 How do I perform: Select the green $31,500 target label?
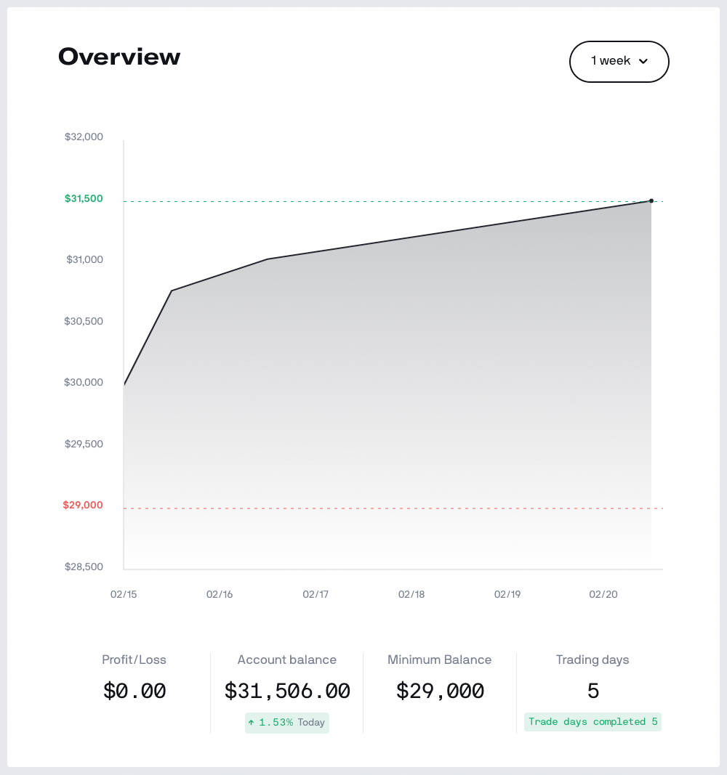84,198
